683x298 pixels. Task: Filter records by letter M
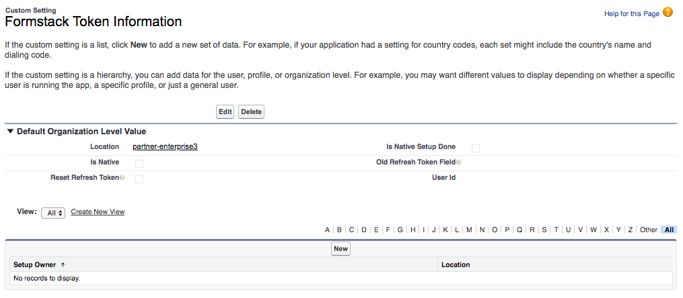pos(469,230)
